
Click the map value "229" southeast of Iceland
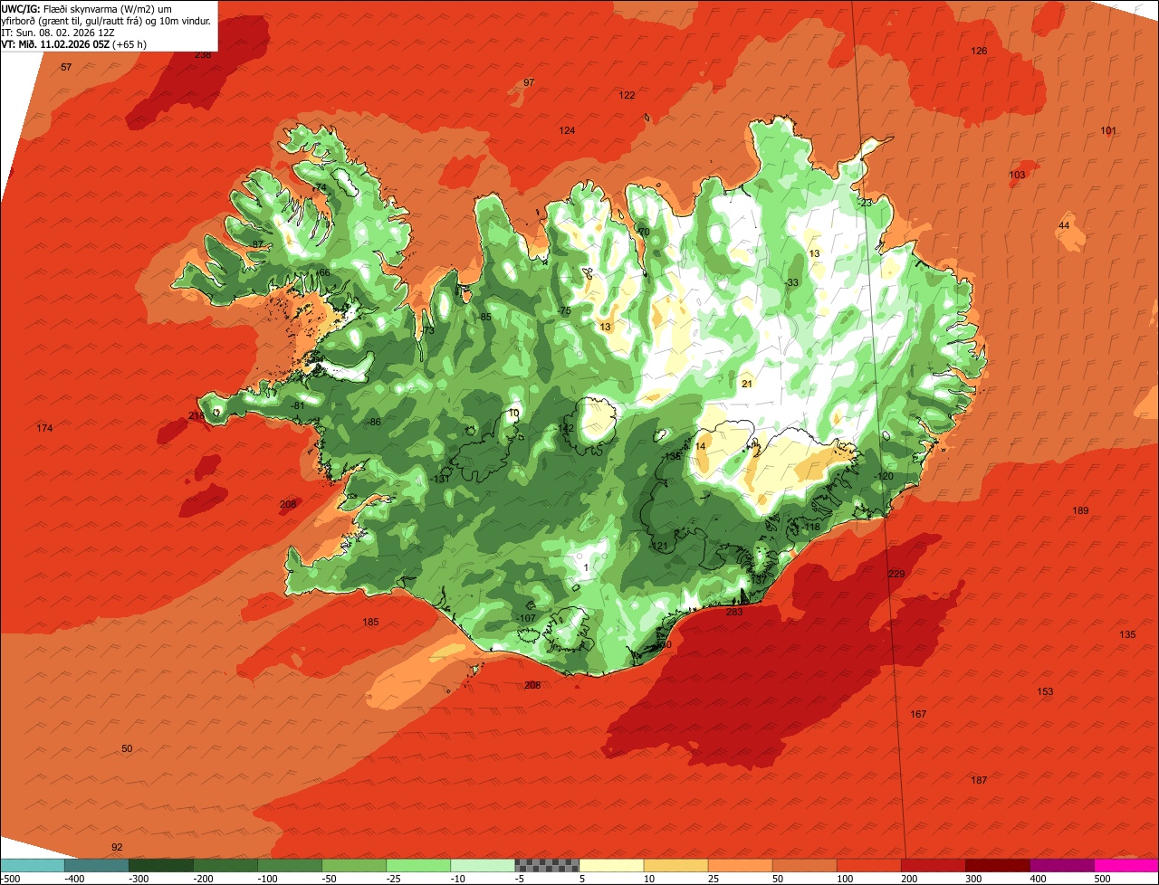896,575
